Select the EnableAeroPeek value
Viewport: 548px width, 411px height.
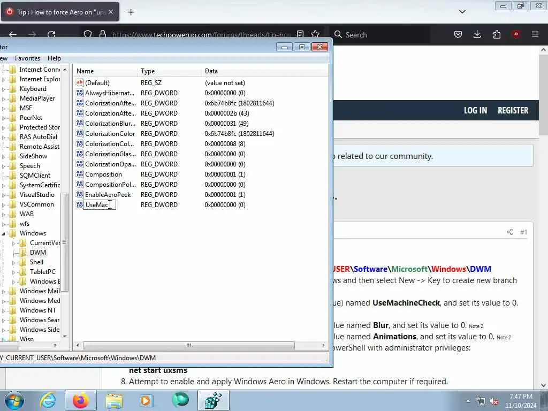point(108,195)
